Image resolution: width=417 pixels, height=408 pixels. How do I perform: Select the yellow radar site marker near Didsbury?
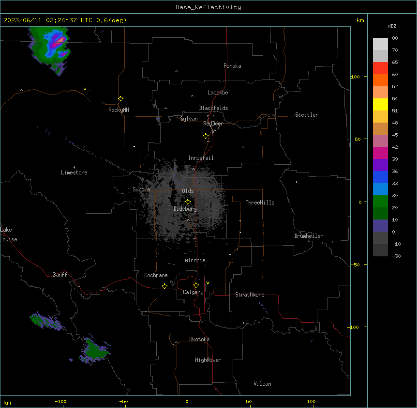click(188, 202)
